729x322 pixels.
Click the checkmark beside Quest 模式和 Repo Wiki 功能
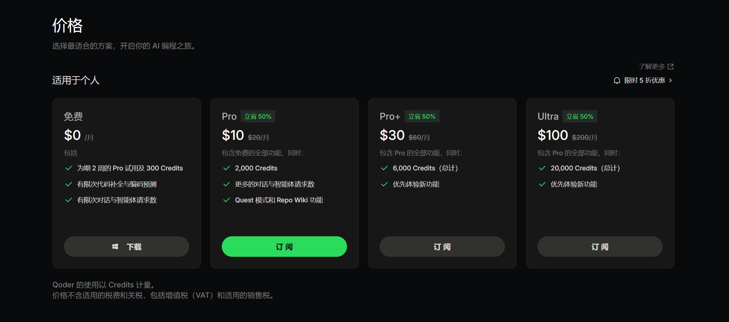pyautogui.click(x=226, y=200)
